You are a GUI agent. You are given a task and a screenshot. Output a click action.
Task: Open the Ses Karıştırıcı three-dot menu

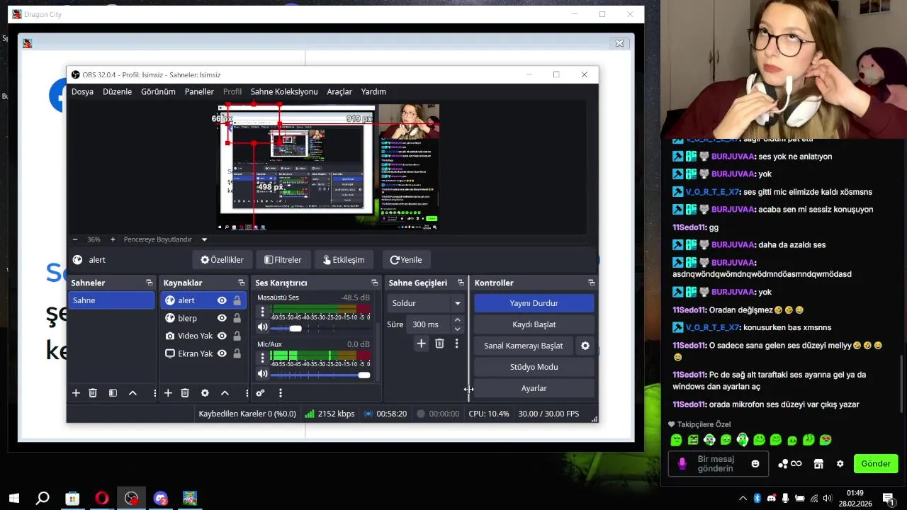281,393
